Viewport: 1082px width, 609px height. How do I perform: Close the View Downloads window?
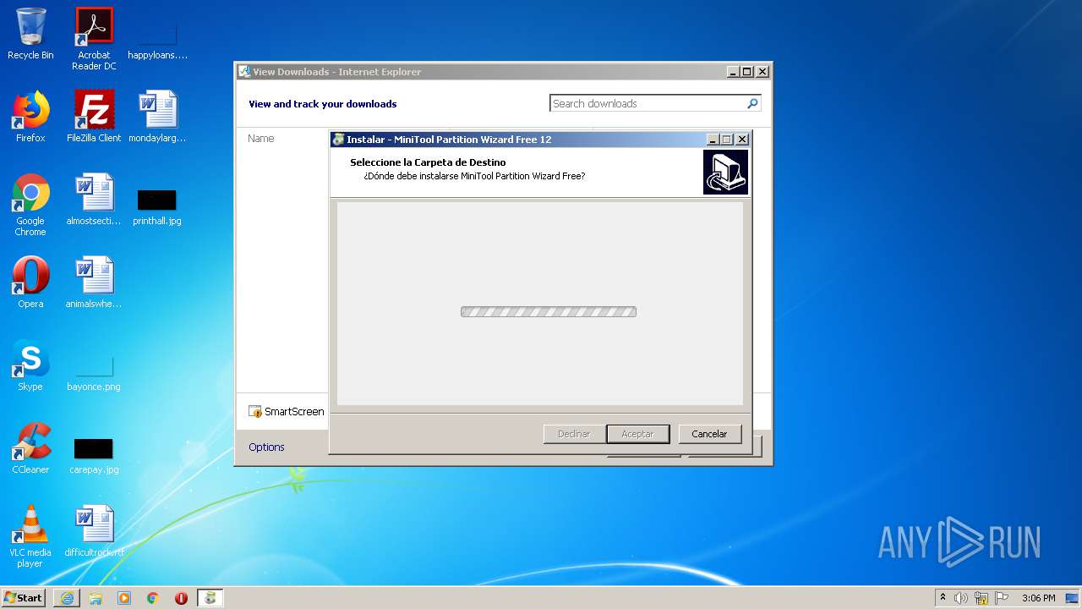coord(762,72)
